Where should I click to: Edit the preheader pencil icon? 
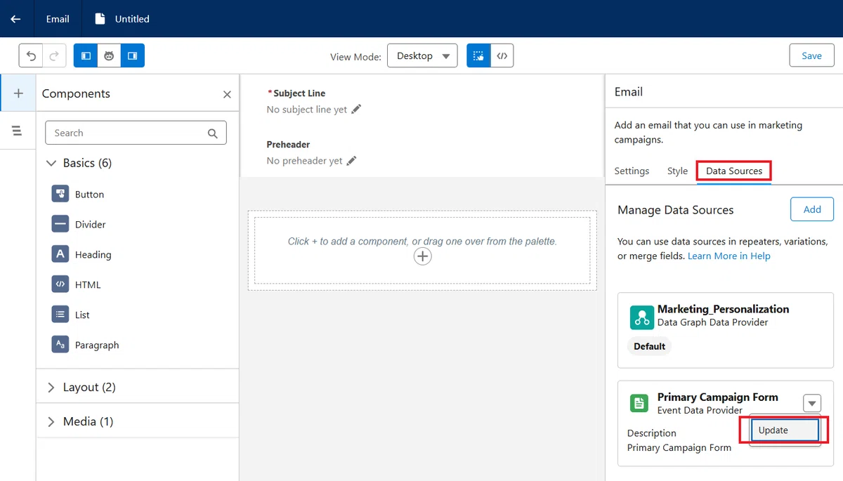(351, 160)
